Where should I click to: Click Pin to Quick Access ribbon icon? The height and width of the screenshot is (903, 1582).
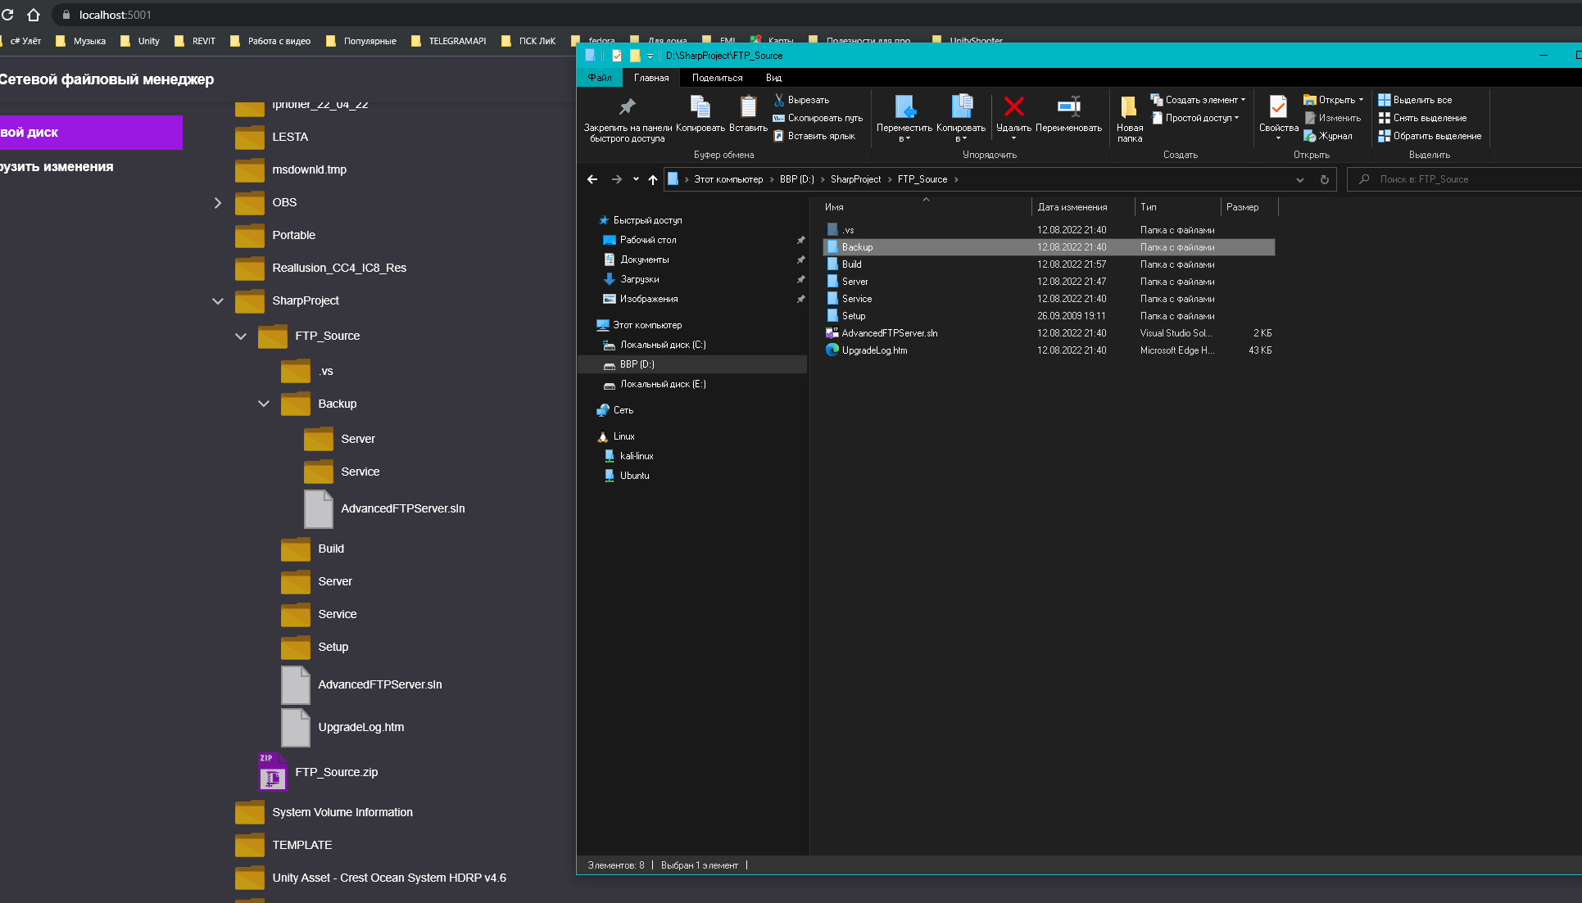pos(627,107)
